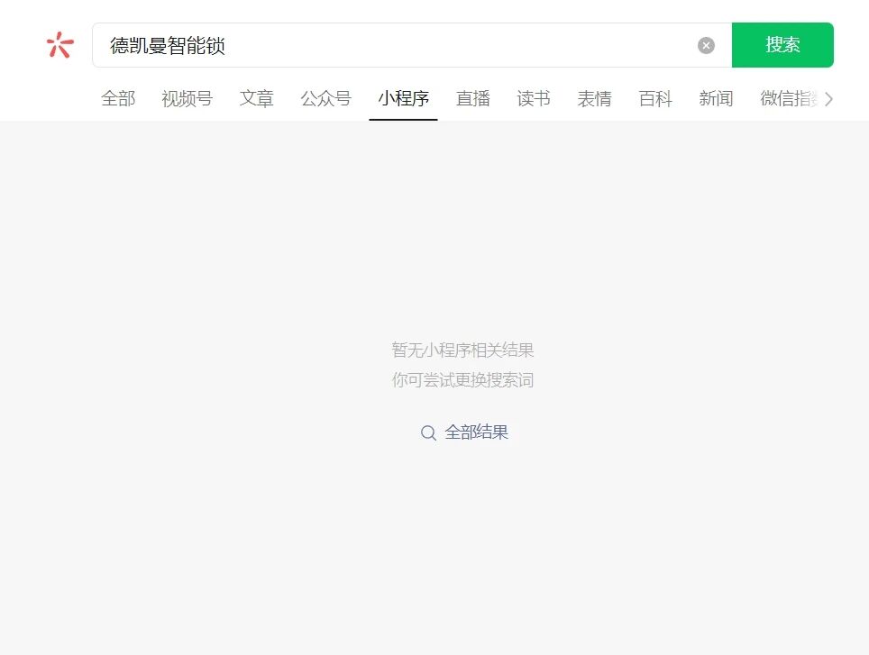Open the 表情 tab
869x655 pixels.
point(595,98)
